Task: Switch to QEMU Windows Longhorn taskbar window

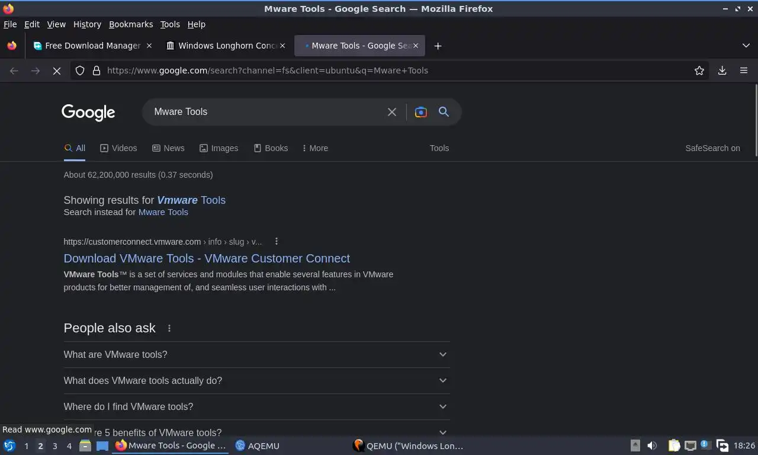Action: point(409,446)
